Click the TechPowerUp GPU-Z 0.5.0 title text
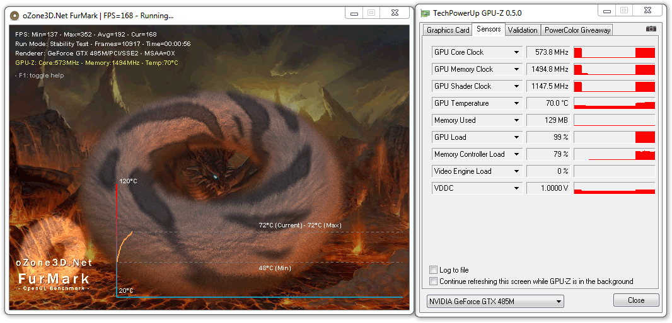Viewport: 672px width, 323px height. tap(477, 13)
